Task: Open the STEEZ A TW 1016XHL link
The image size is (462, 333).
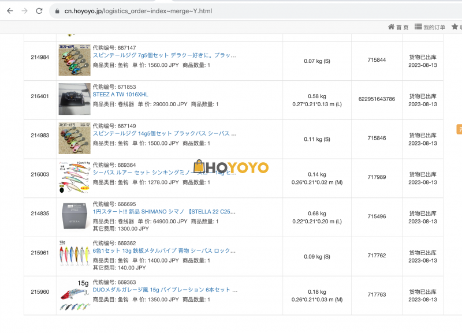Action: [121, 95]
